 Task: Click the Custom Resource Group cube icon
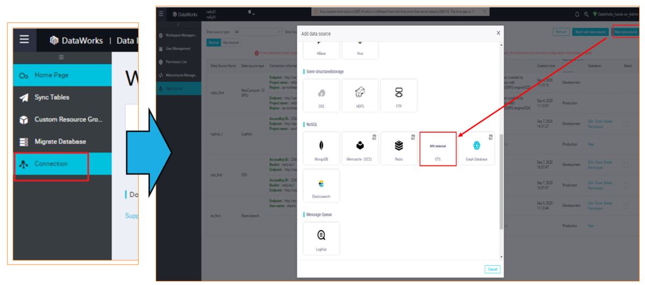tap(24, 120)
